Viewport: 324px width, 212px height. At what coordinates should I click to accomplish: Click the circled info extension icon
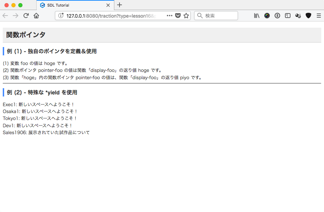pos(277,16)
